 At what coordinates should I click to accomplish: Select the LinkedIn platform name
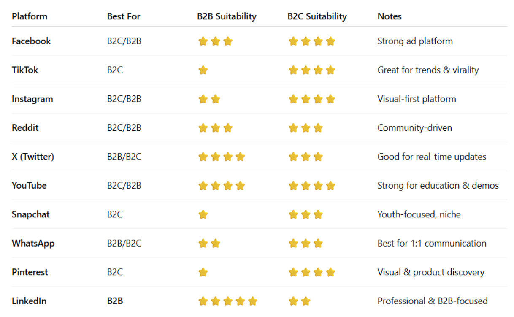29,301
